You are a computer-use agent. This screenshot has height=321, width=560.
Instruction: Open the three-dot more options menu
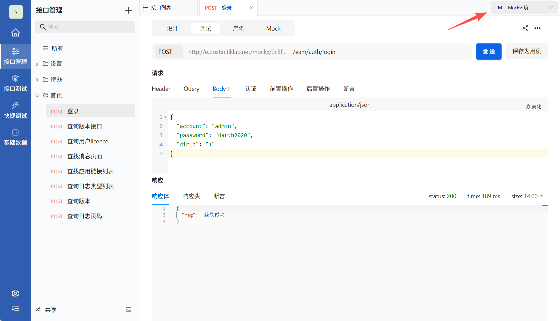(x=537, y=28)
